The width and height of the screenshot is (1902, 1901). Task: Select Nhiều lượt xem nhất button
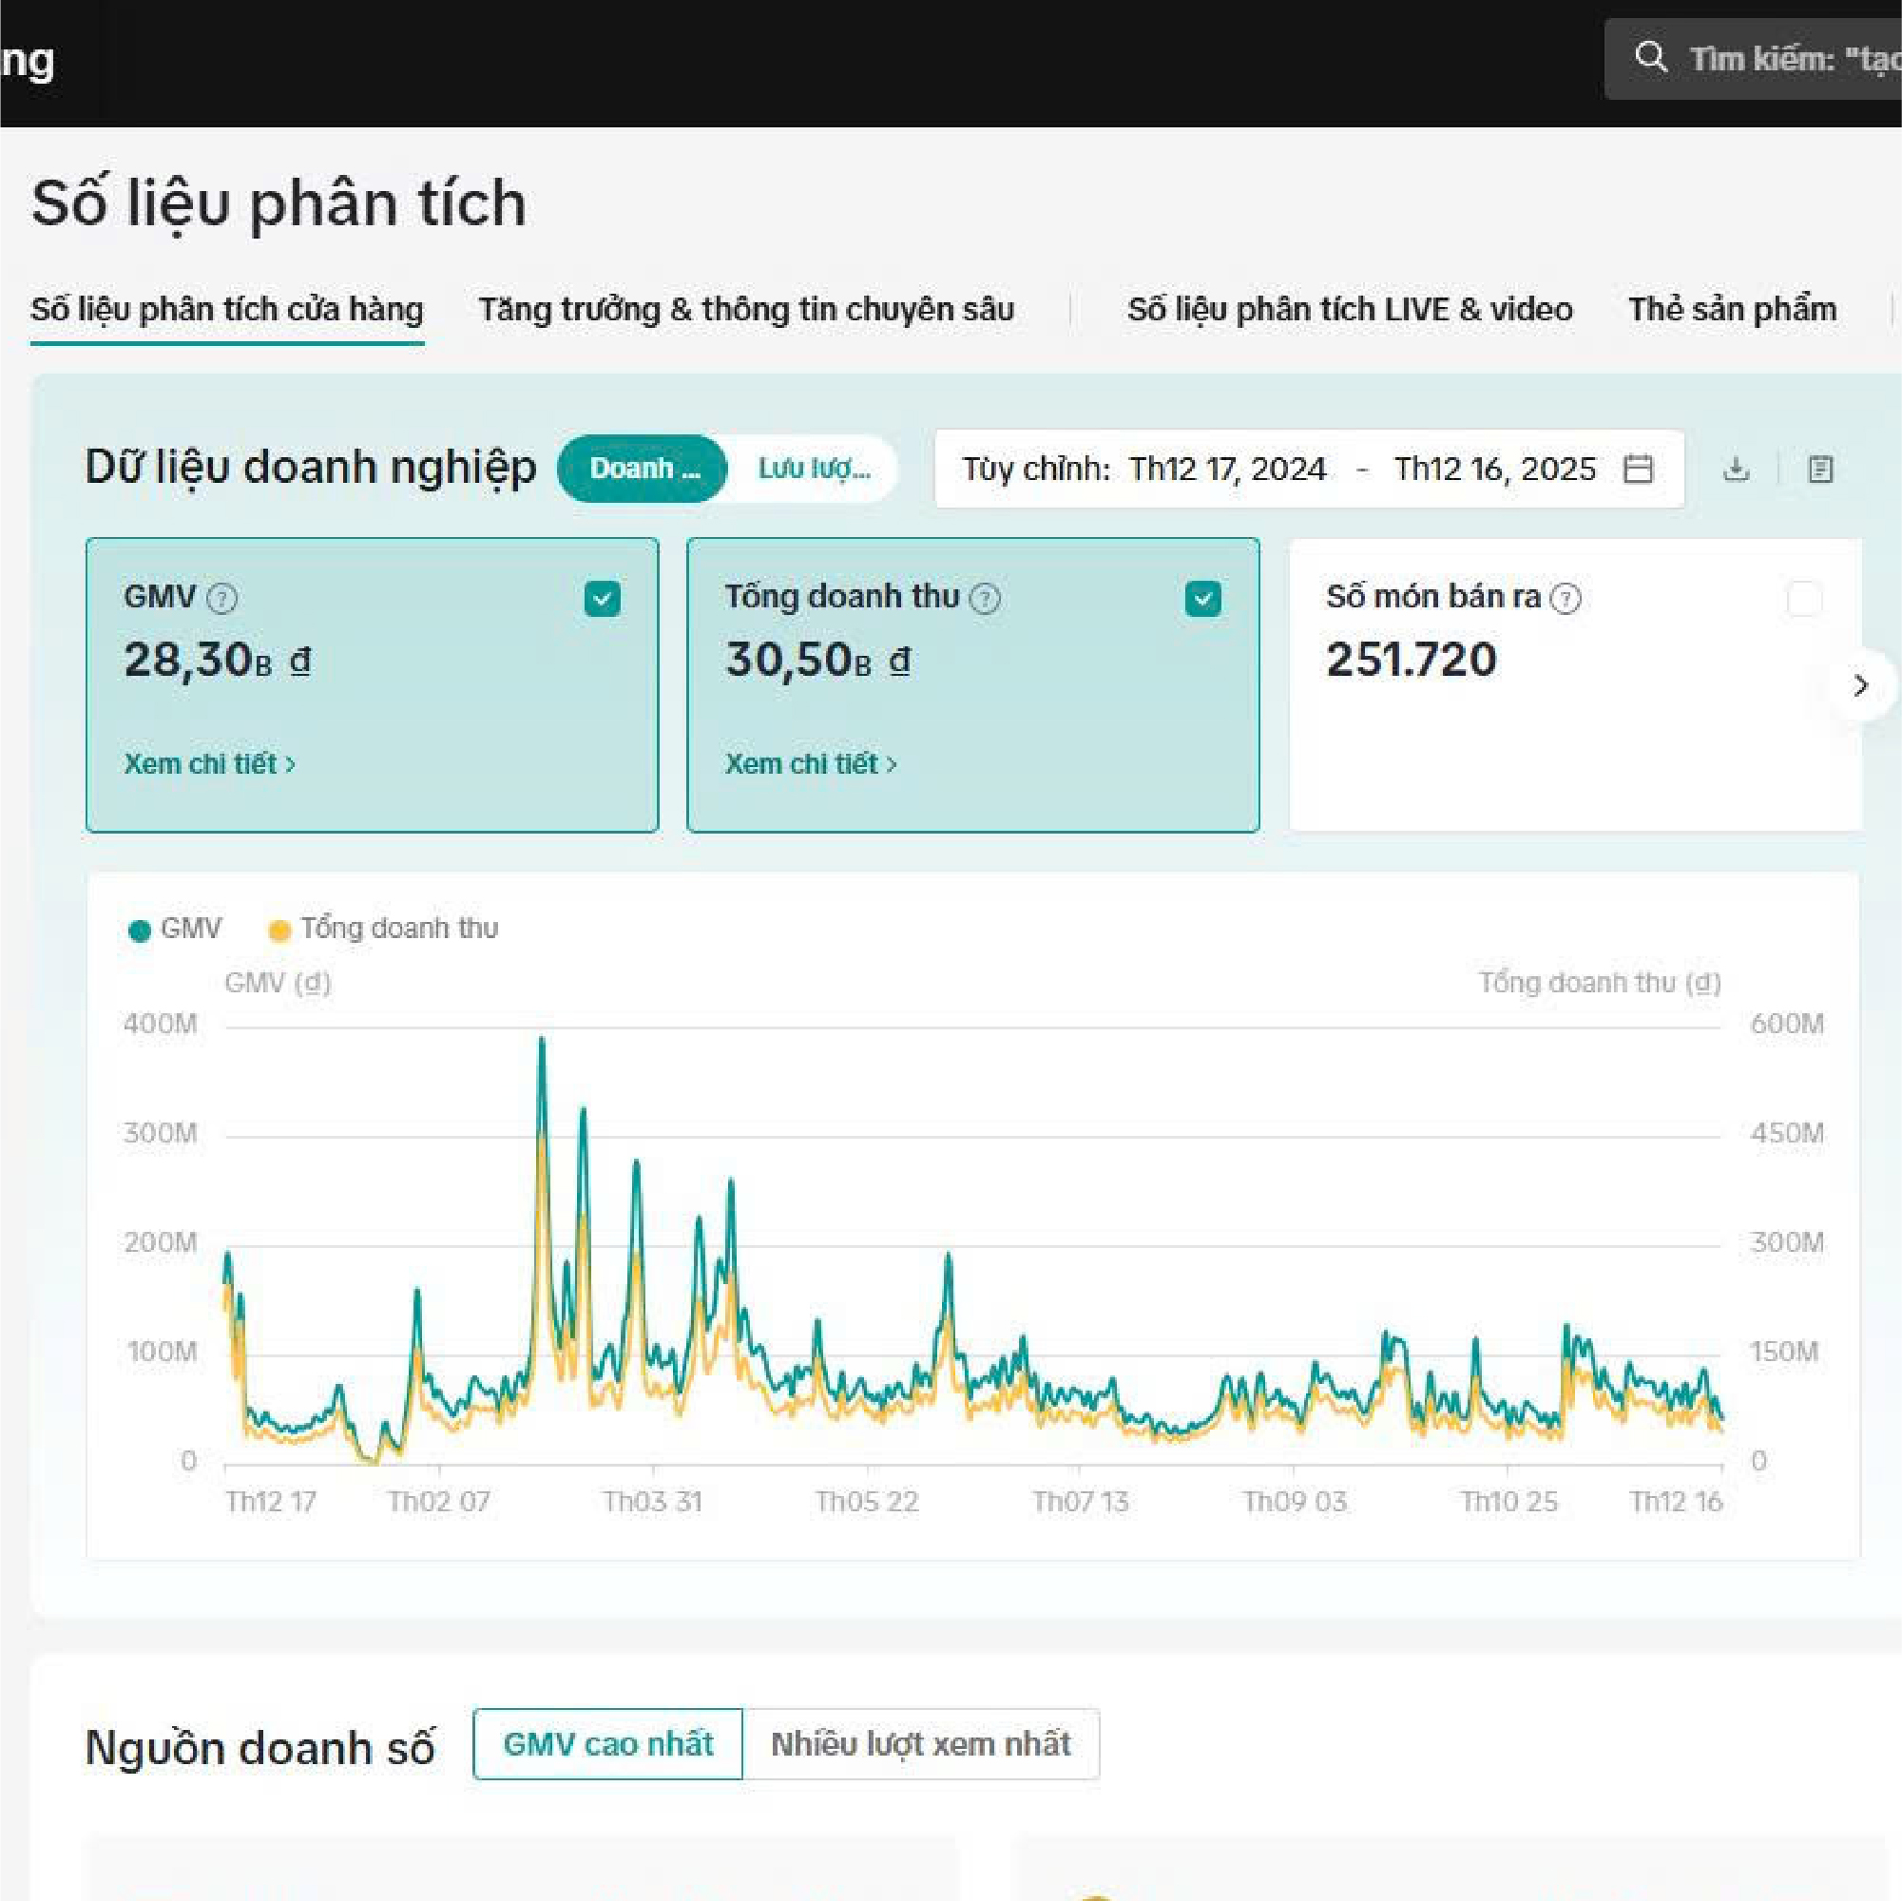pyautogui.click(x=919, y=1744)
